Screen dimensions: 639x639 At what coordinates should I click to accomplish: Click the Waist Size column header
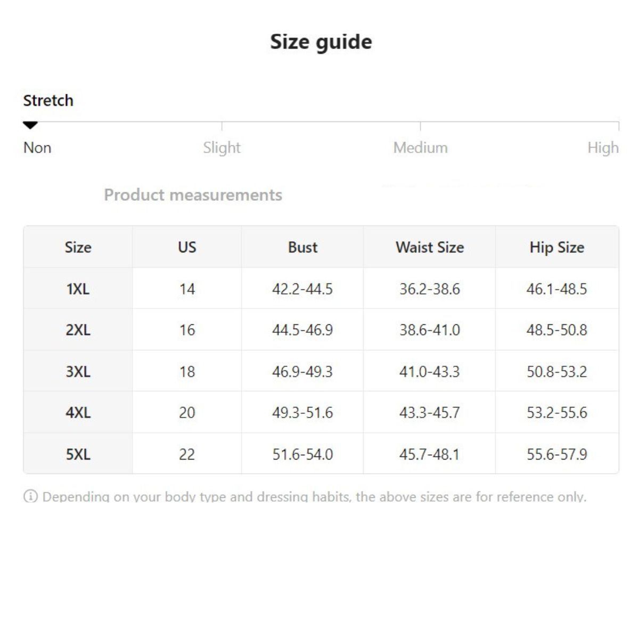point(429,247)
